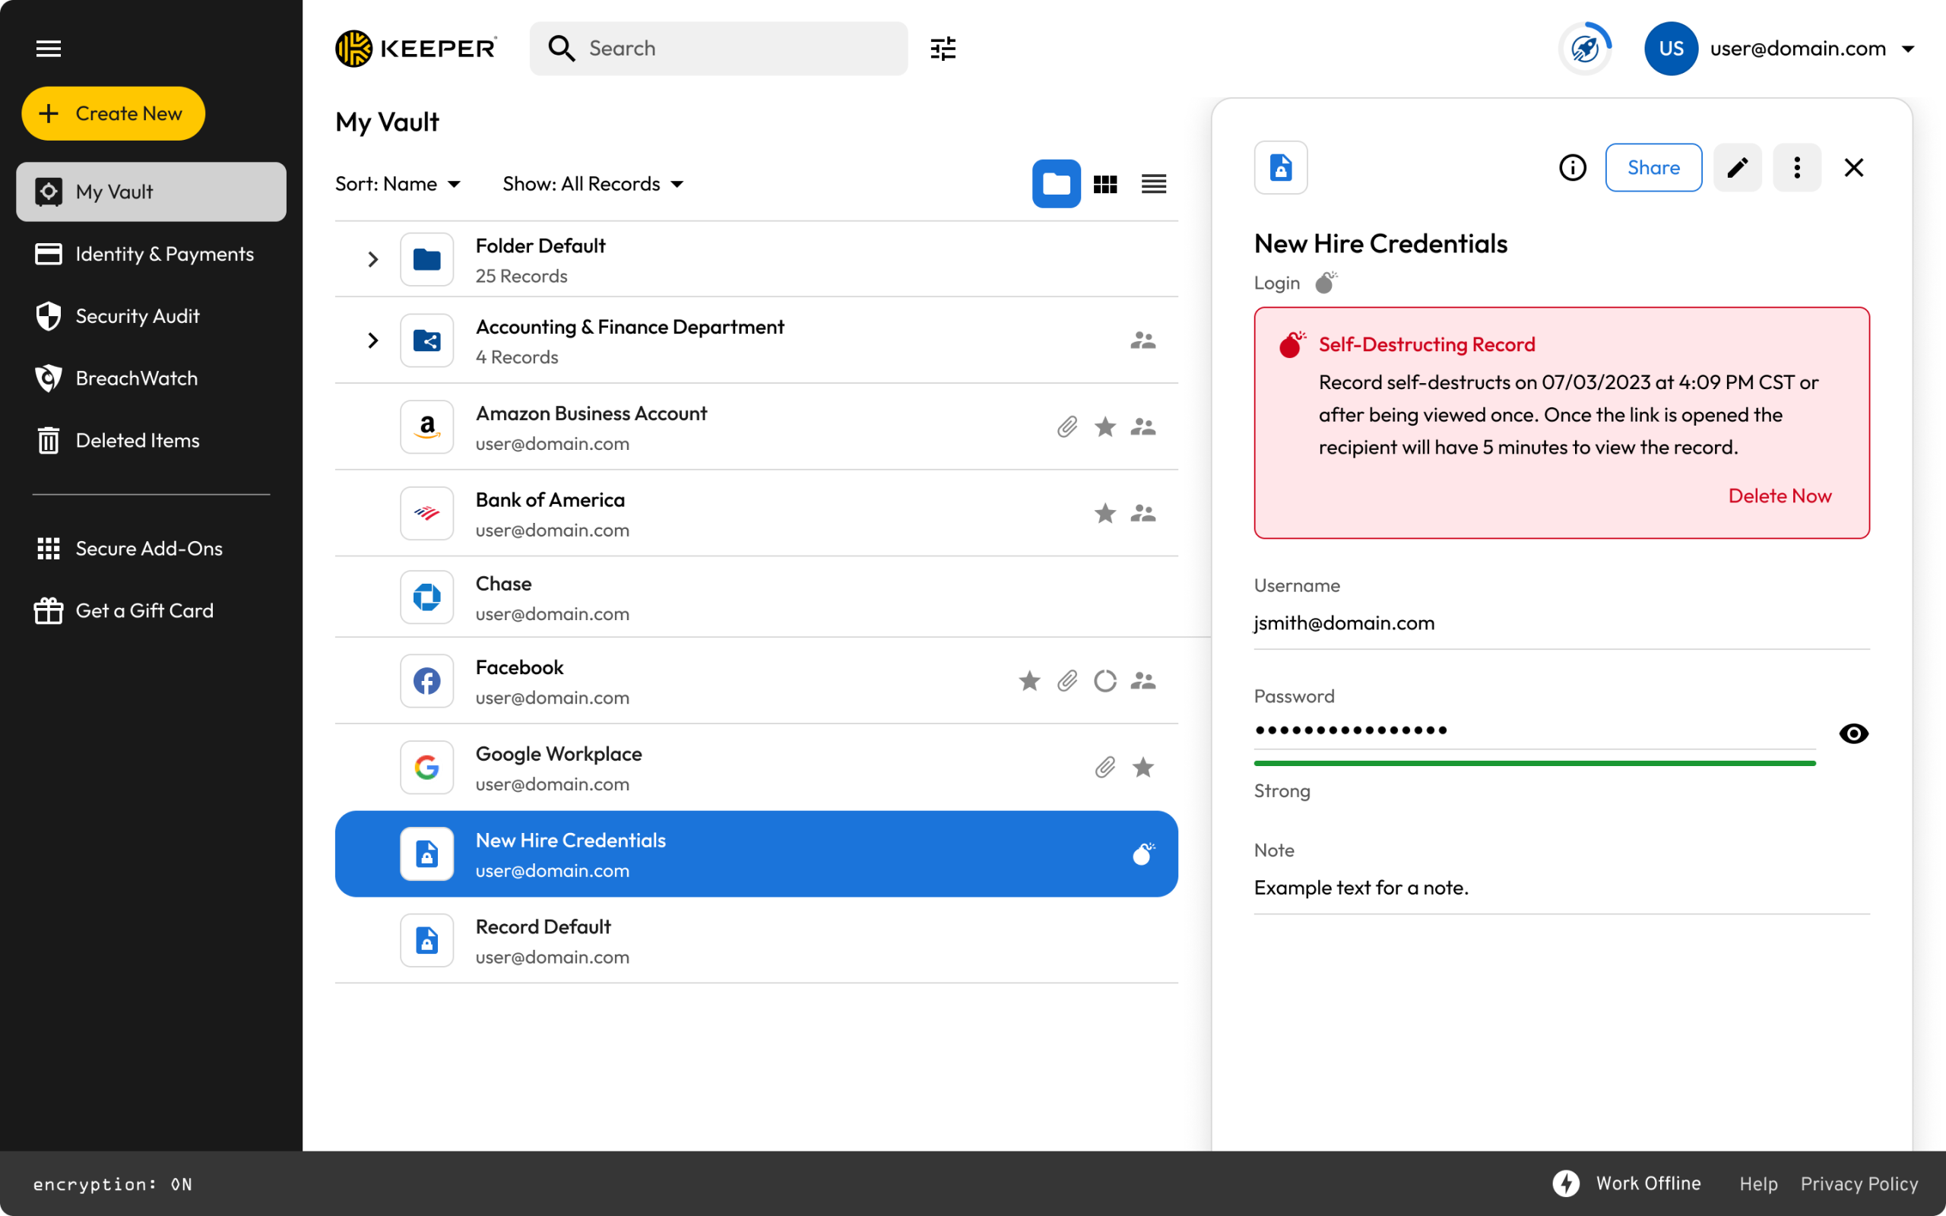
Task: Open the record info icon
Action: click(x=1572, y=167)
